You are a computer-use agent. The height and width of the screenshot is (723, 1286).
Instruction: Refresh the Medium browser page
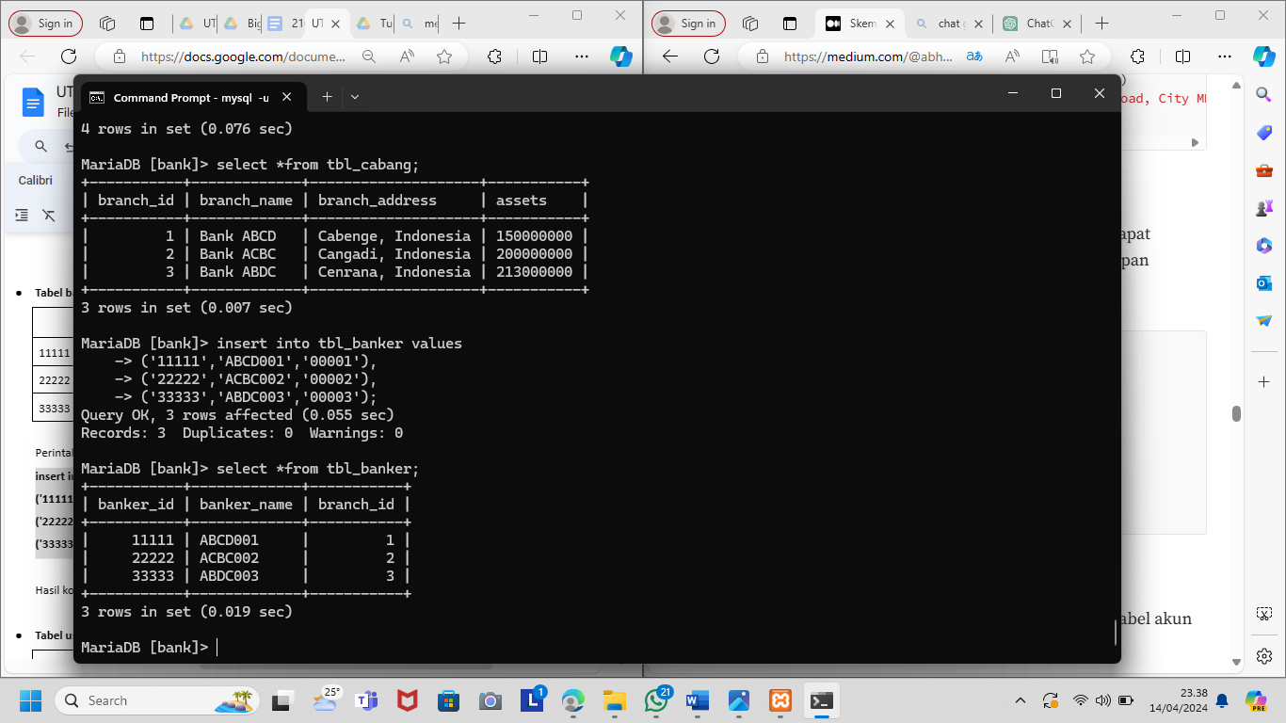coord(712,56)
